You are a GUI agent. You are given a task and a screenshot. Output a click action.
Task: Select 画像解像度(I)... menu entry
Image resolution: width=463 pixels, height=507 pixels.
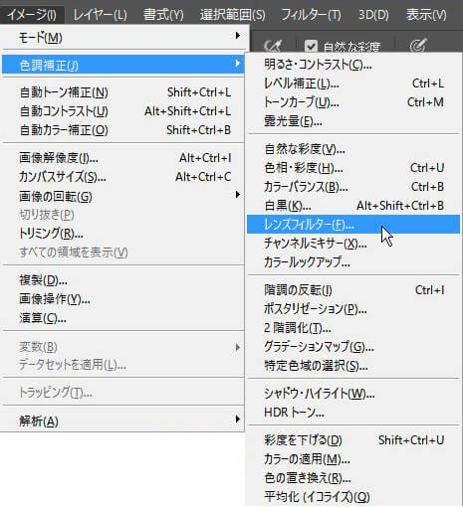123,158
